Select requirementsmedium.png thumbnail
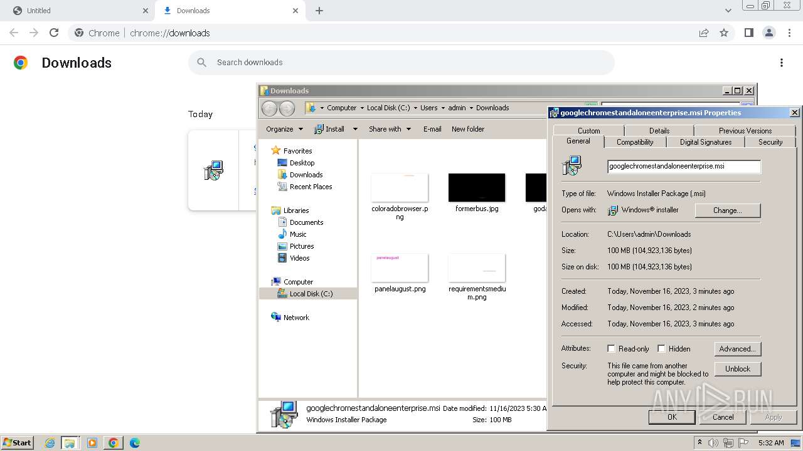The image size is (803, 451). tap(477, 268)
